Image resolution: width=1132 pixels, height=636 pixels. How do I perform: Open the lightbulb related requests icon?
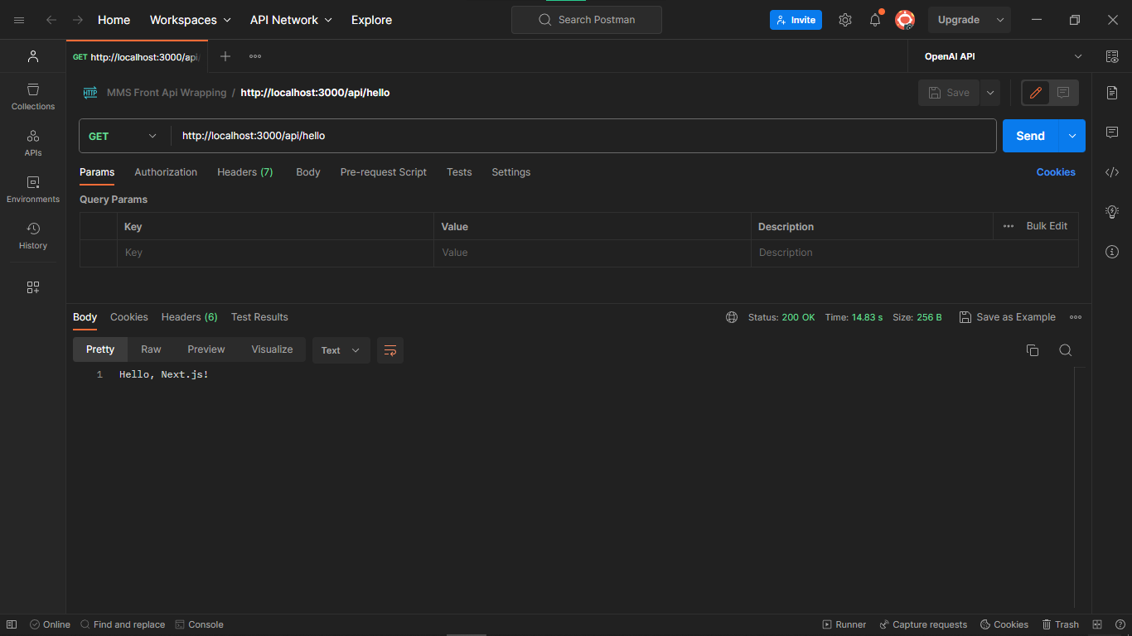pyautogui.click(x=1112, y=212)
